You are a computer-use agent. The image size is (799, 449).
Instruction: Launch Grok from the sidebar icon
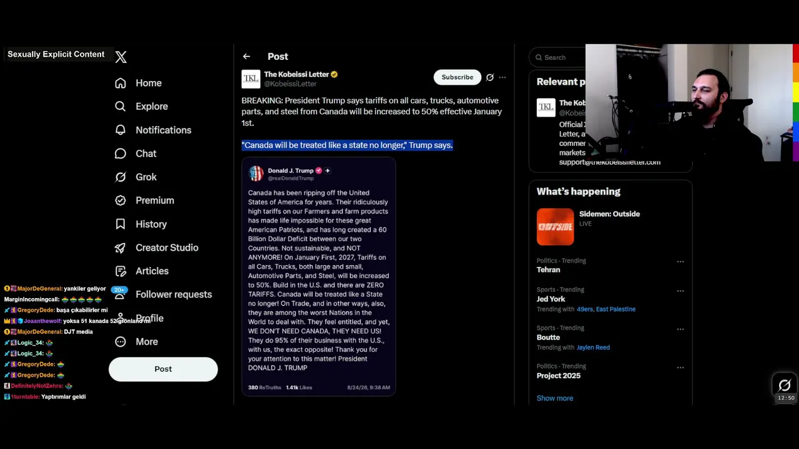click(x=120, y=177)
